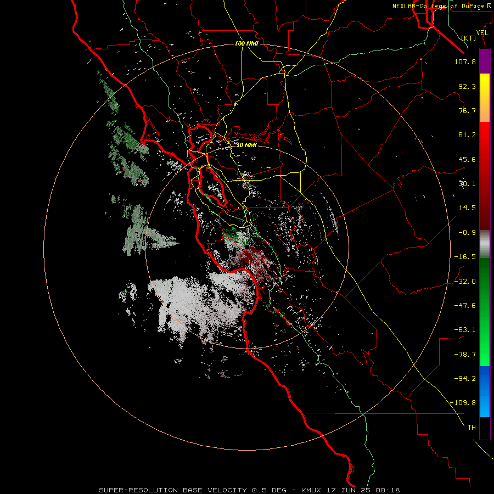494x494 pixels.
Task: Pick the green segment of color bar
Action: (x=485, y=312)
